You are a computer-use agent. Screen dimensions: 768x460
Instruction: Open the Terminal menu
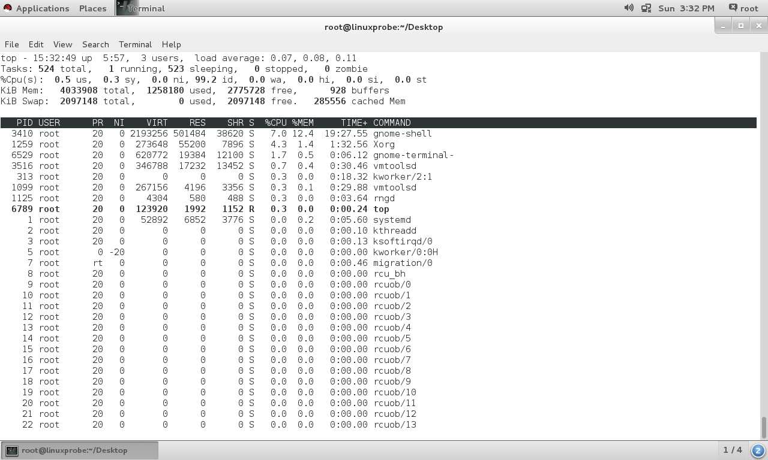click(x=135, y=44)
